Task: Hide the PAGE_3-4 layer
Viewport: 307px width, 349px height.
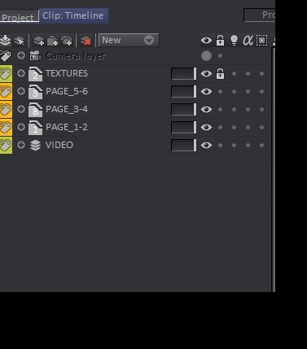Action: [206, 110]
